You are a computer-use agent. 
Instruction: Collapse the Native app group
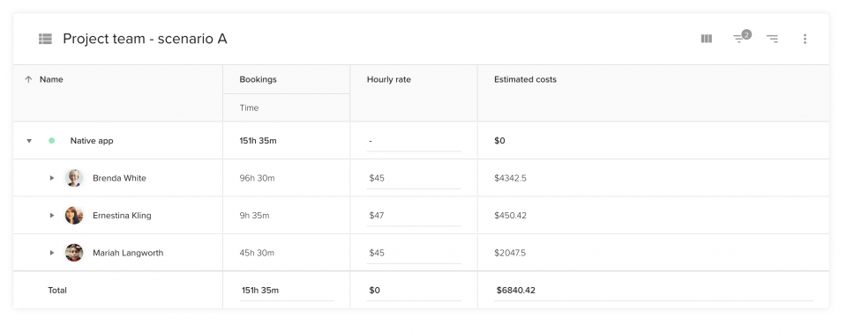(x=29, y=141)
